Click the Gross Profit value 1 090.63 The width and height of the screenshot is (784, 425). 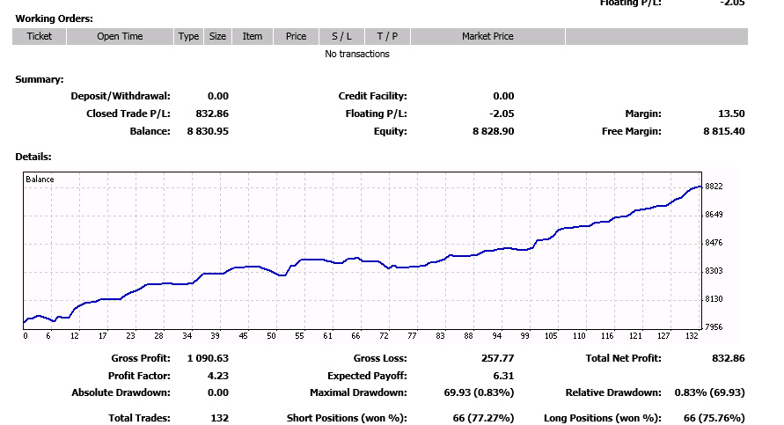(x=208, y=358)
